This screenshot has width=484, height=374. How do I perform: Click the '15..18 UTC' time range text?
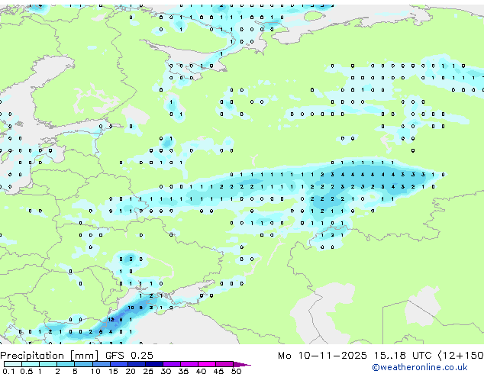402,356
